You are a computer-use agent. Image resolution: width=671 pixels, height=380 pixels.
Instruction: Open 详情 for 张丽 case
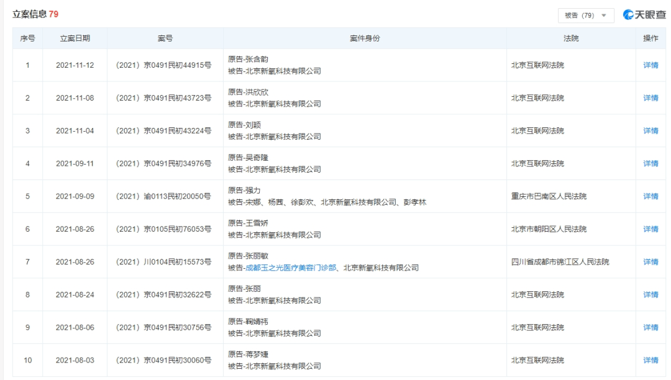(650, 295)
